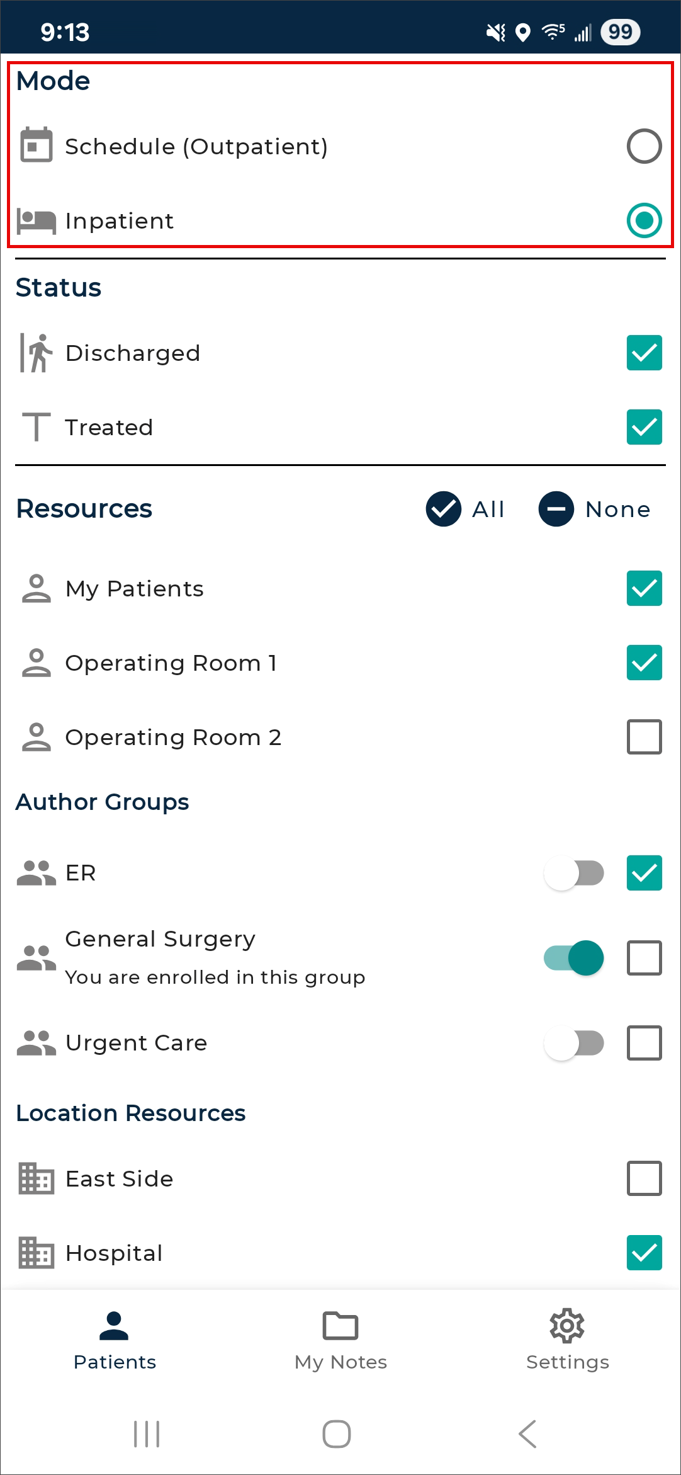Image resolution: width=681 pixels, height=1475 pixels.
Task: Tap the T icon beside Treated
Action: point(37,427)
